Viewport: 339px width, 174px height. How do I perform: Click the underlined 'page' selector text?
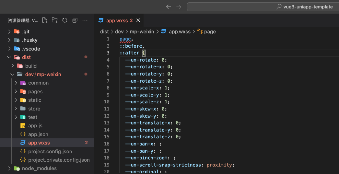tap(125, 39)
